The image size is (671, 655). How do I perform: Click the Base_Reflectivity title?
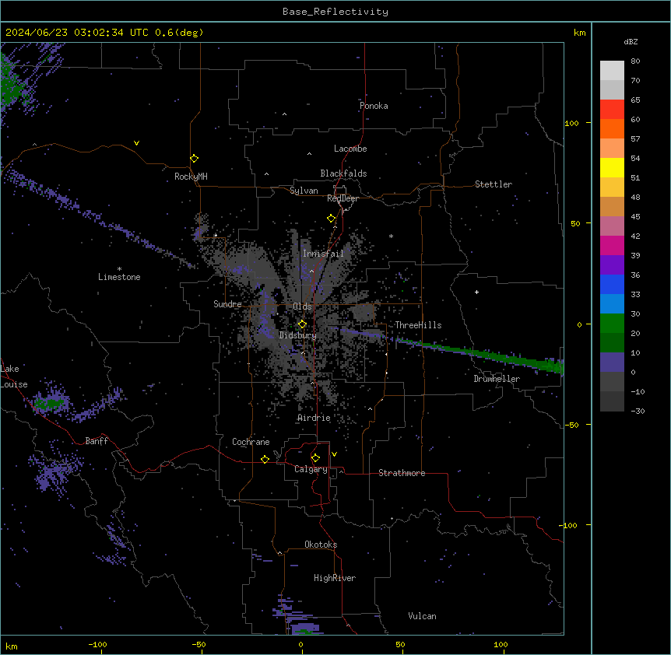[x=335, y=12]
